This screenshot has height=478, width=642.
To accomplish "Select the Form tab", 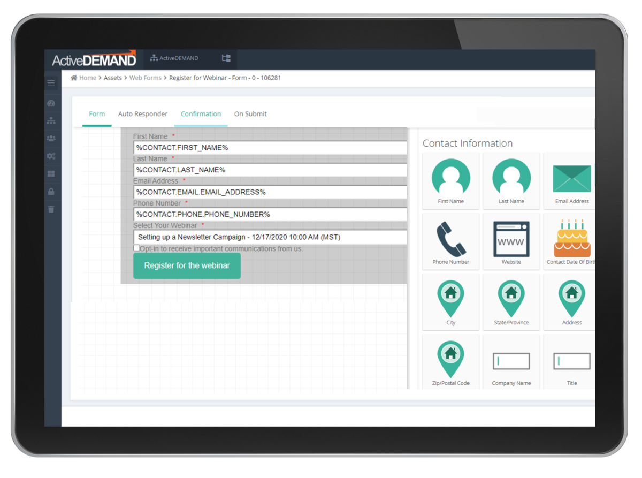I will (97, 114).
